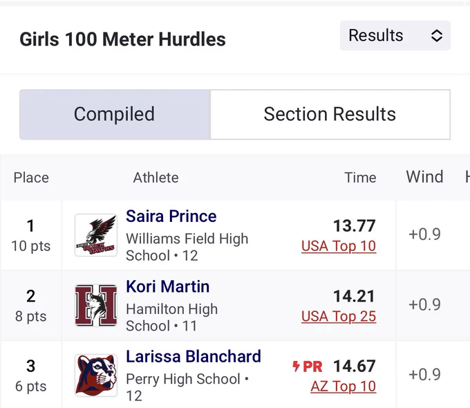Image resolution: width=470 pixels, height=408 pixels.
Task: Click the USA Top 25 ranking link
Action: (339, 317)
